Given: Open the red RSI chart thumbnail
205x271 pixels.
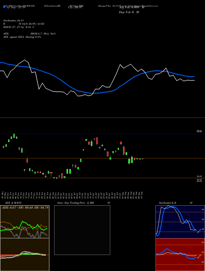Looking at the screenshot, I should tap(180, 255).
